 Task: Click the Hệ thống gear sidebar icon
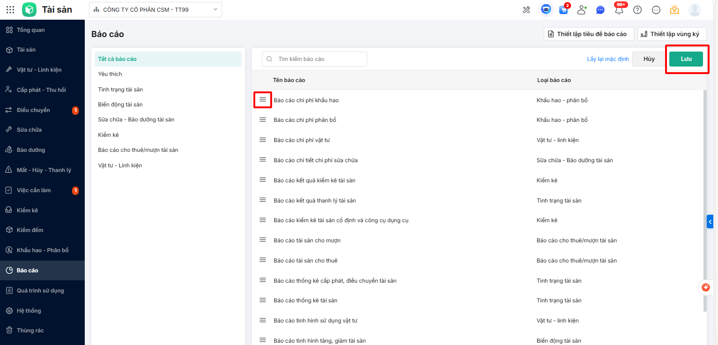coord(9,311)
